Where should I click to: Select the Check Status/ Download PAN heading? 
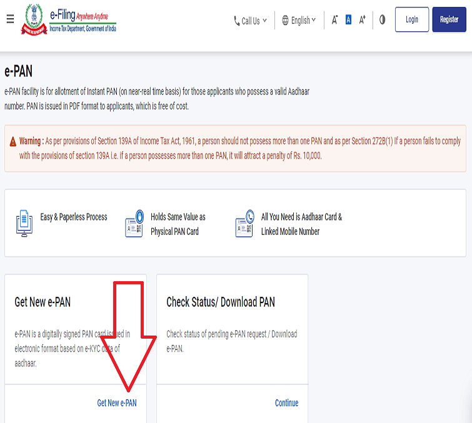(220, 302)
